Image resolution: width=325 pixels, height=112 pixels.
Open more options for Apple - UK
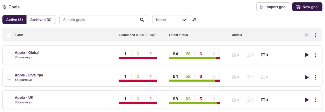click(x=316, y=100)
